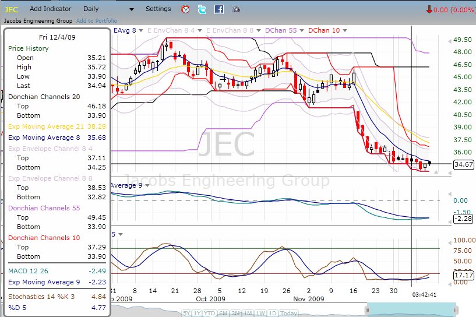
Task: Click the Add to Portfolio link
Action: 97,20
